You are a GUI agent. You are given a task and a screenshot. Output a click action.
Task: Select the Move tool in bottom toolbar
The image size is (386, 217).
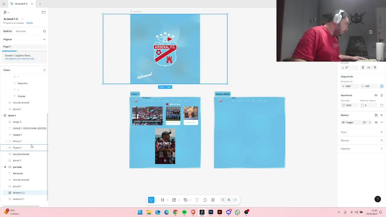tap(151, 200)
